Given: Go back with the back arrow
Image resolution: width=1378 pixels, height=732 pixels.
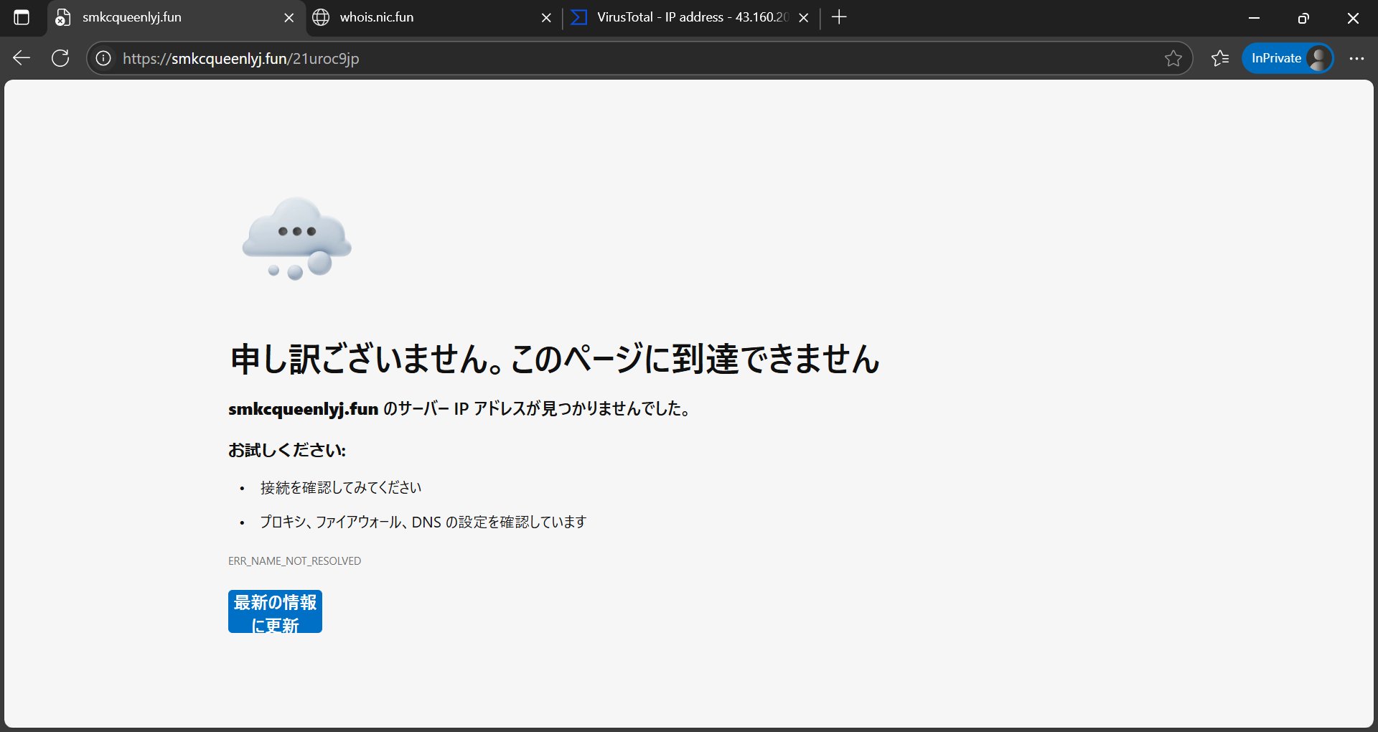Looking at the screenshot, I should pos(22,58).
